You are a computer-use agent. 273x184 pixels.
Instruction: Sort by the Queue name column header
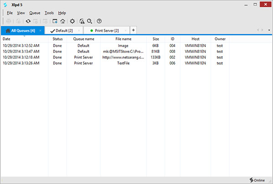[x=84, y=39]
